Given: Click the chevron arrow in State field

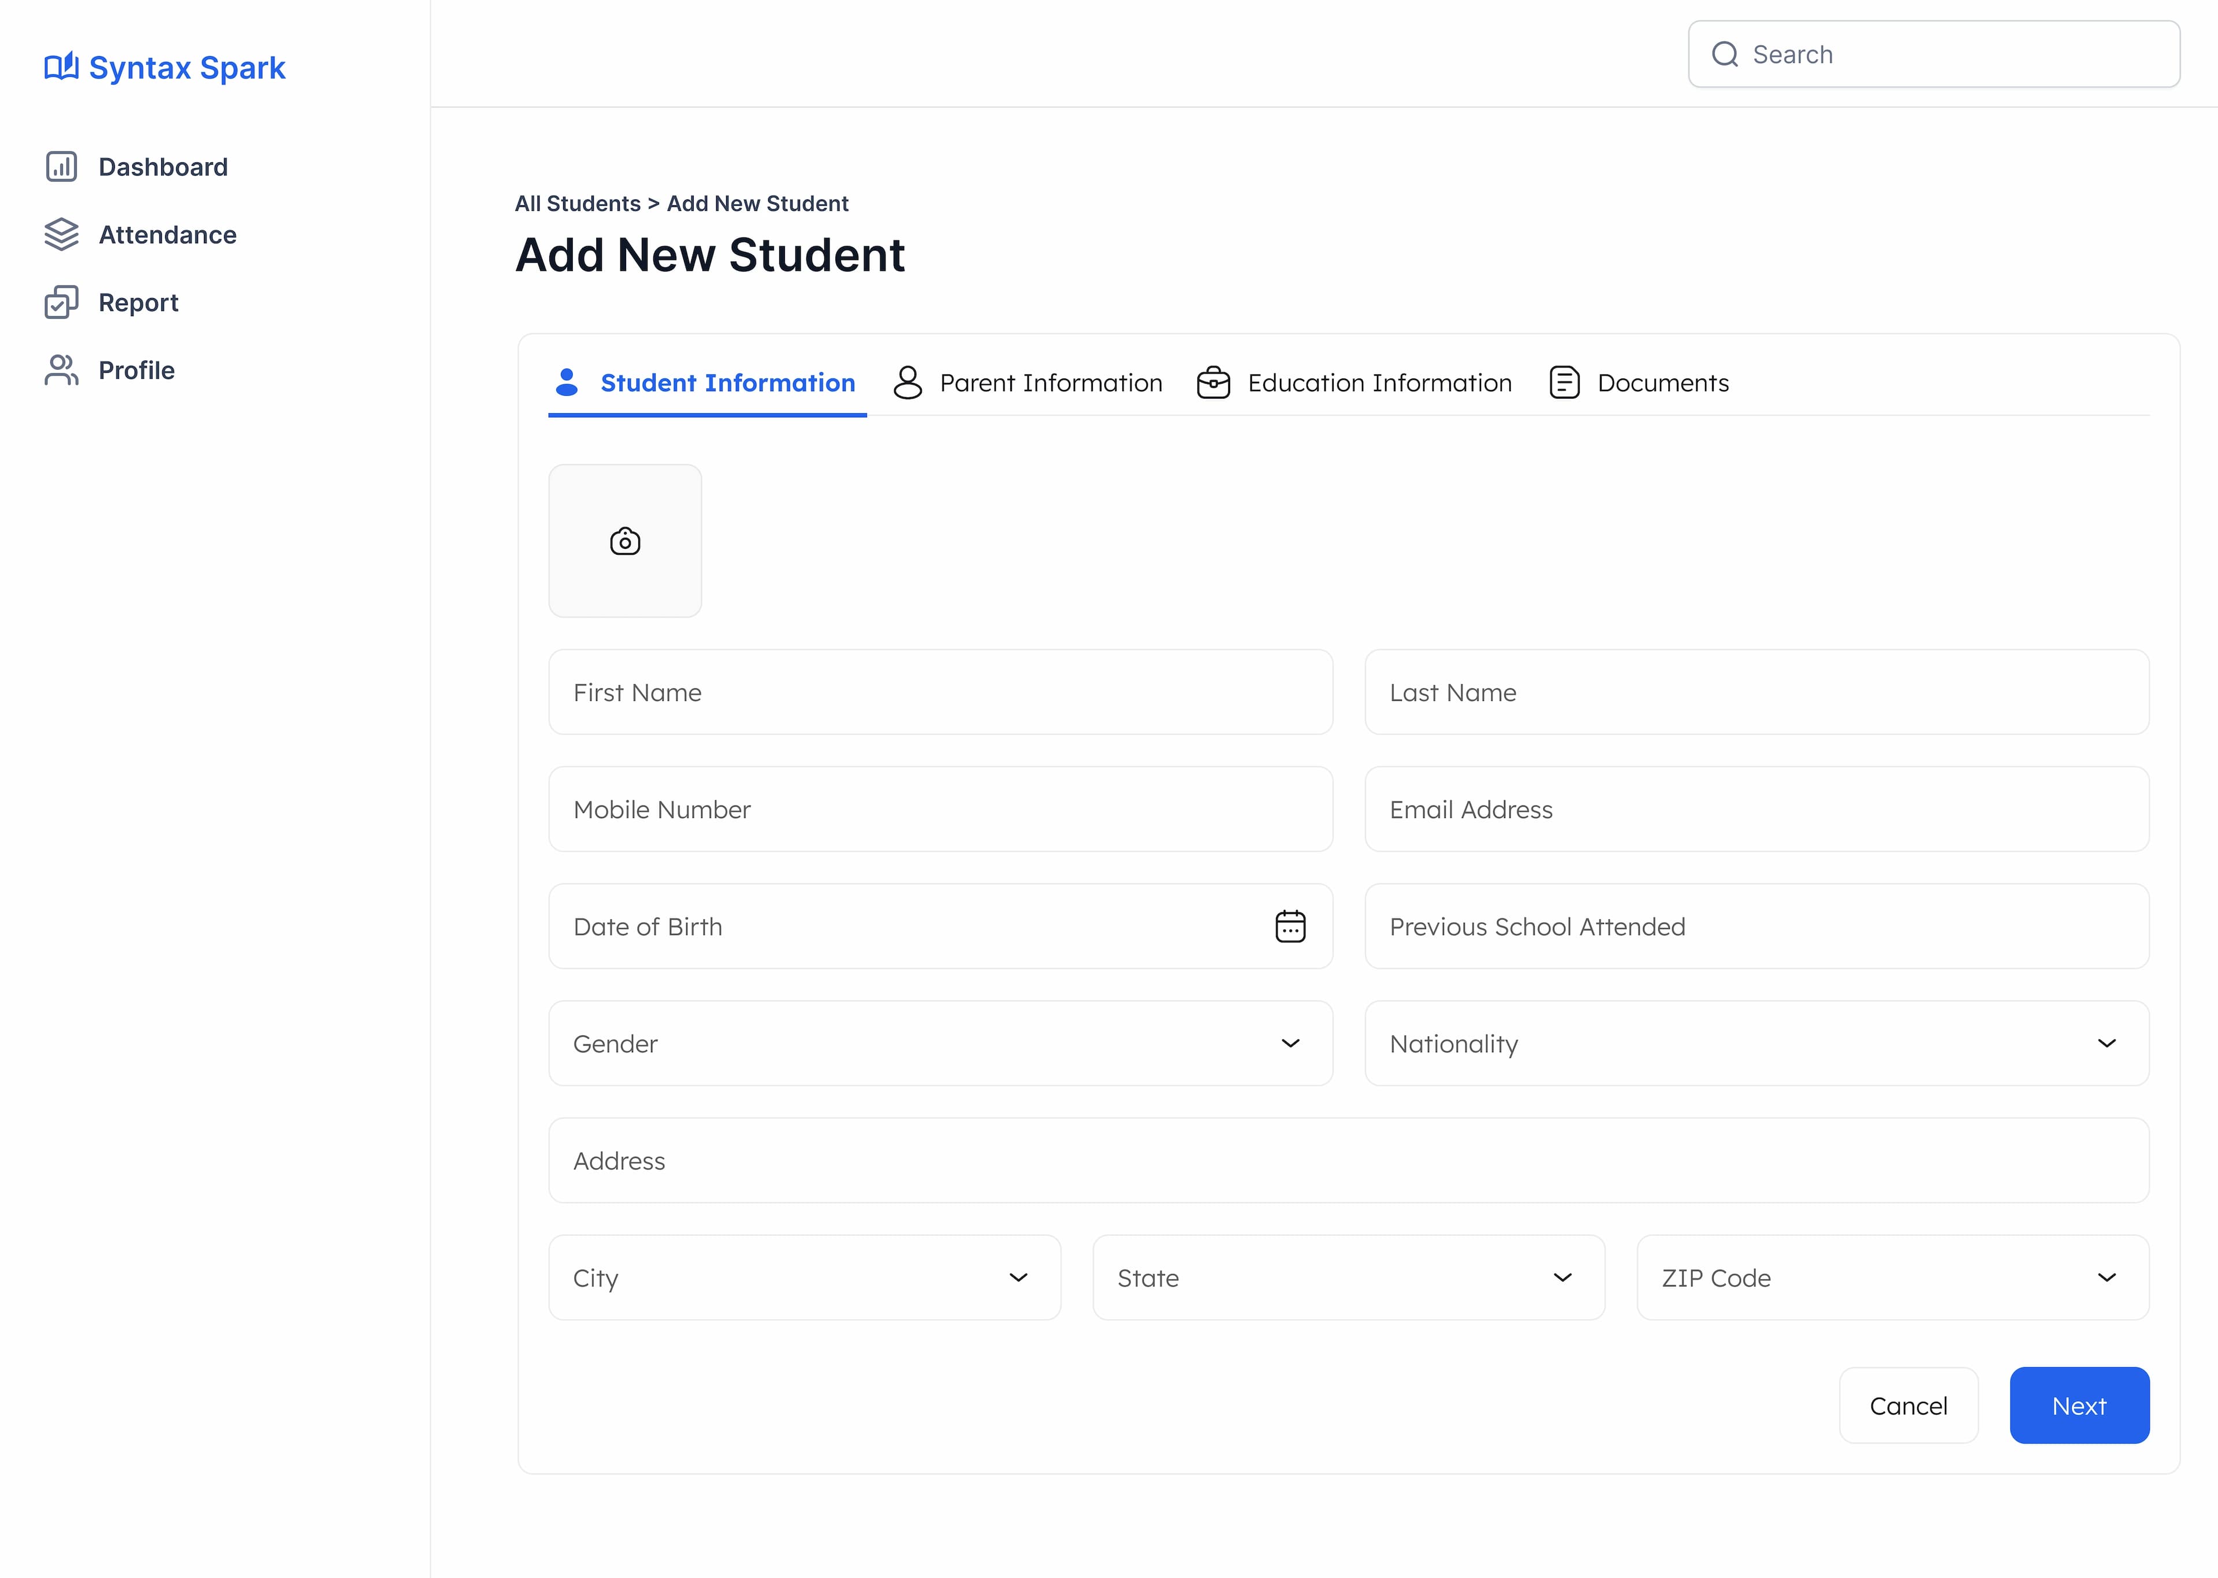Looking at the screenshot, I should pos(1561,1278).
